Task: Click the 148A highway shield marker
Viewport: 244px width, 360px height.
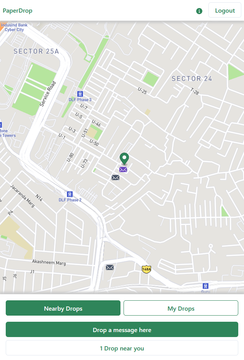Action: pyautogui.click(x=146, y=269)
